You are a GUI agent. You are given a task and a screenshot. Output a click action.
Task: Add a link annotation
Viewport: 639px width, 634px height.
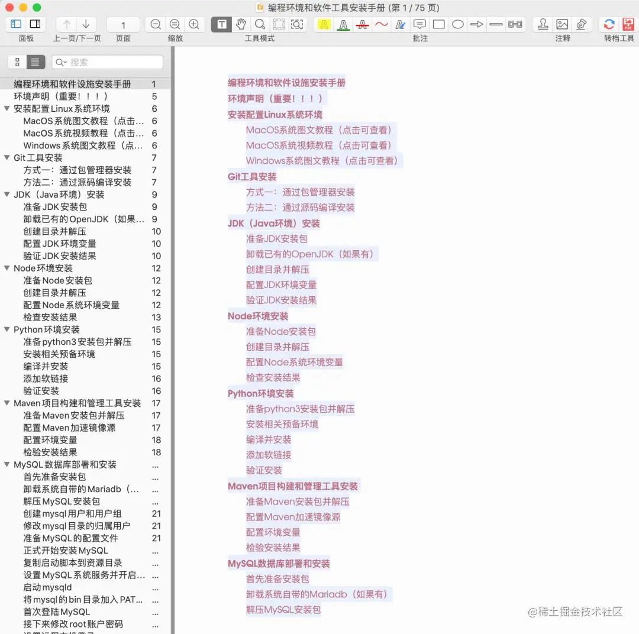(515, 24)
